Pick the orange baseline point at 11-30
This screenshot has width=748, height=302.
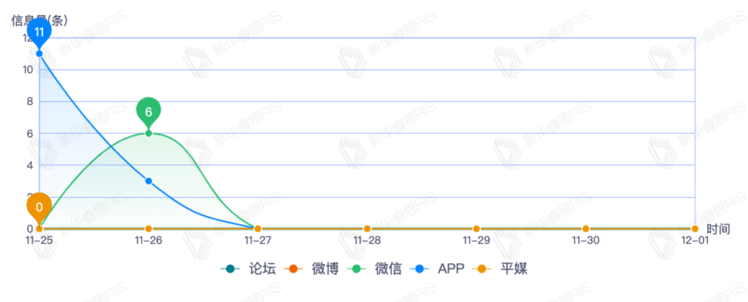586,229
